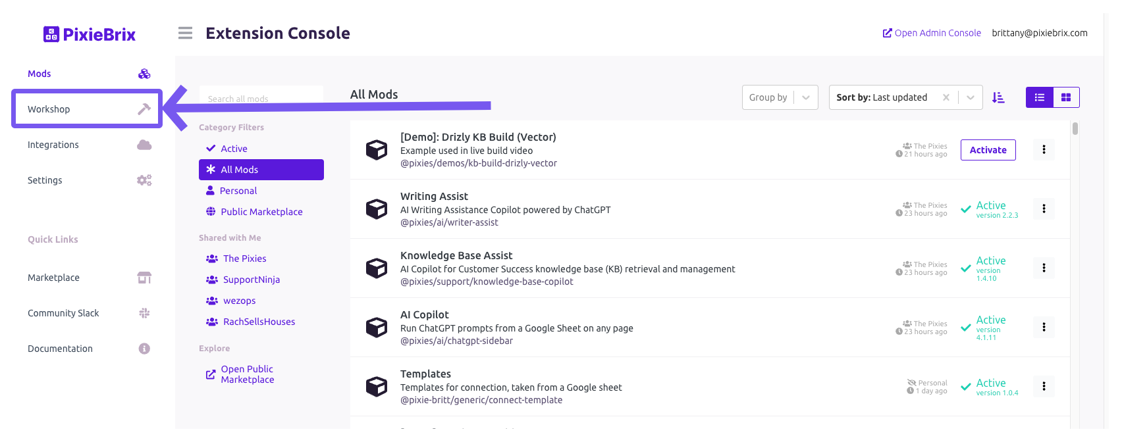Show mods shared by The Pixies
Viewport: 1122px width, 442px height.
click(x=261, y=258)
